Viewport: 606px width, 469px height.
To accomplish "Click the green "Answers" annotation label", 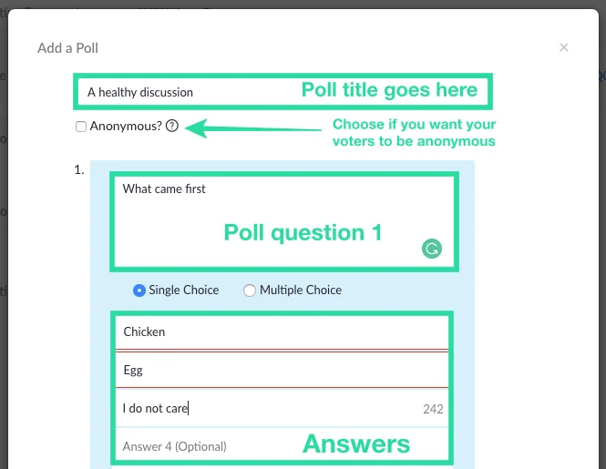I will coord(356,444).
